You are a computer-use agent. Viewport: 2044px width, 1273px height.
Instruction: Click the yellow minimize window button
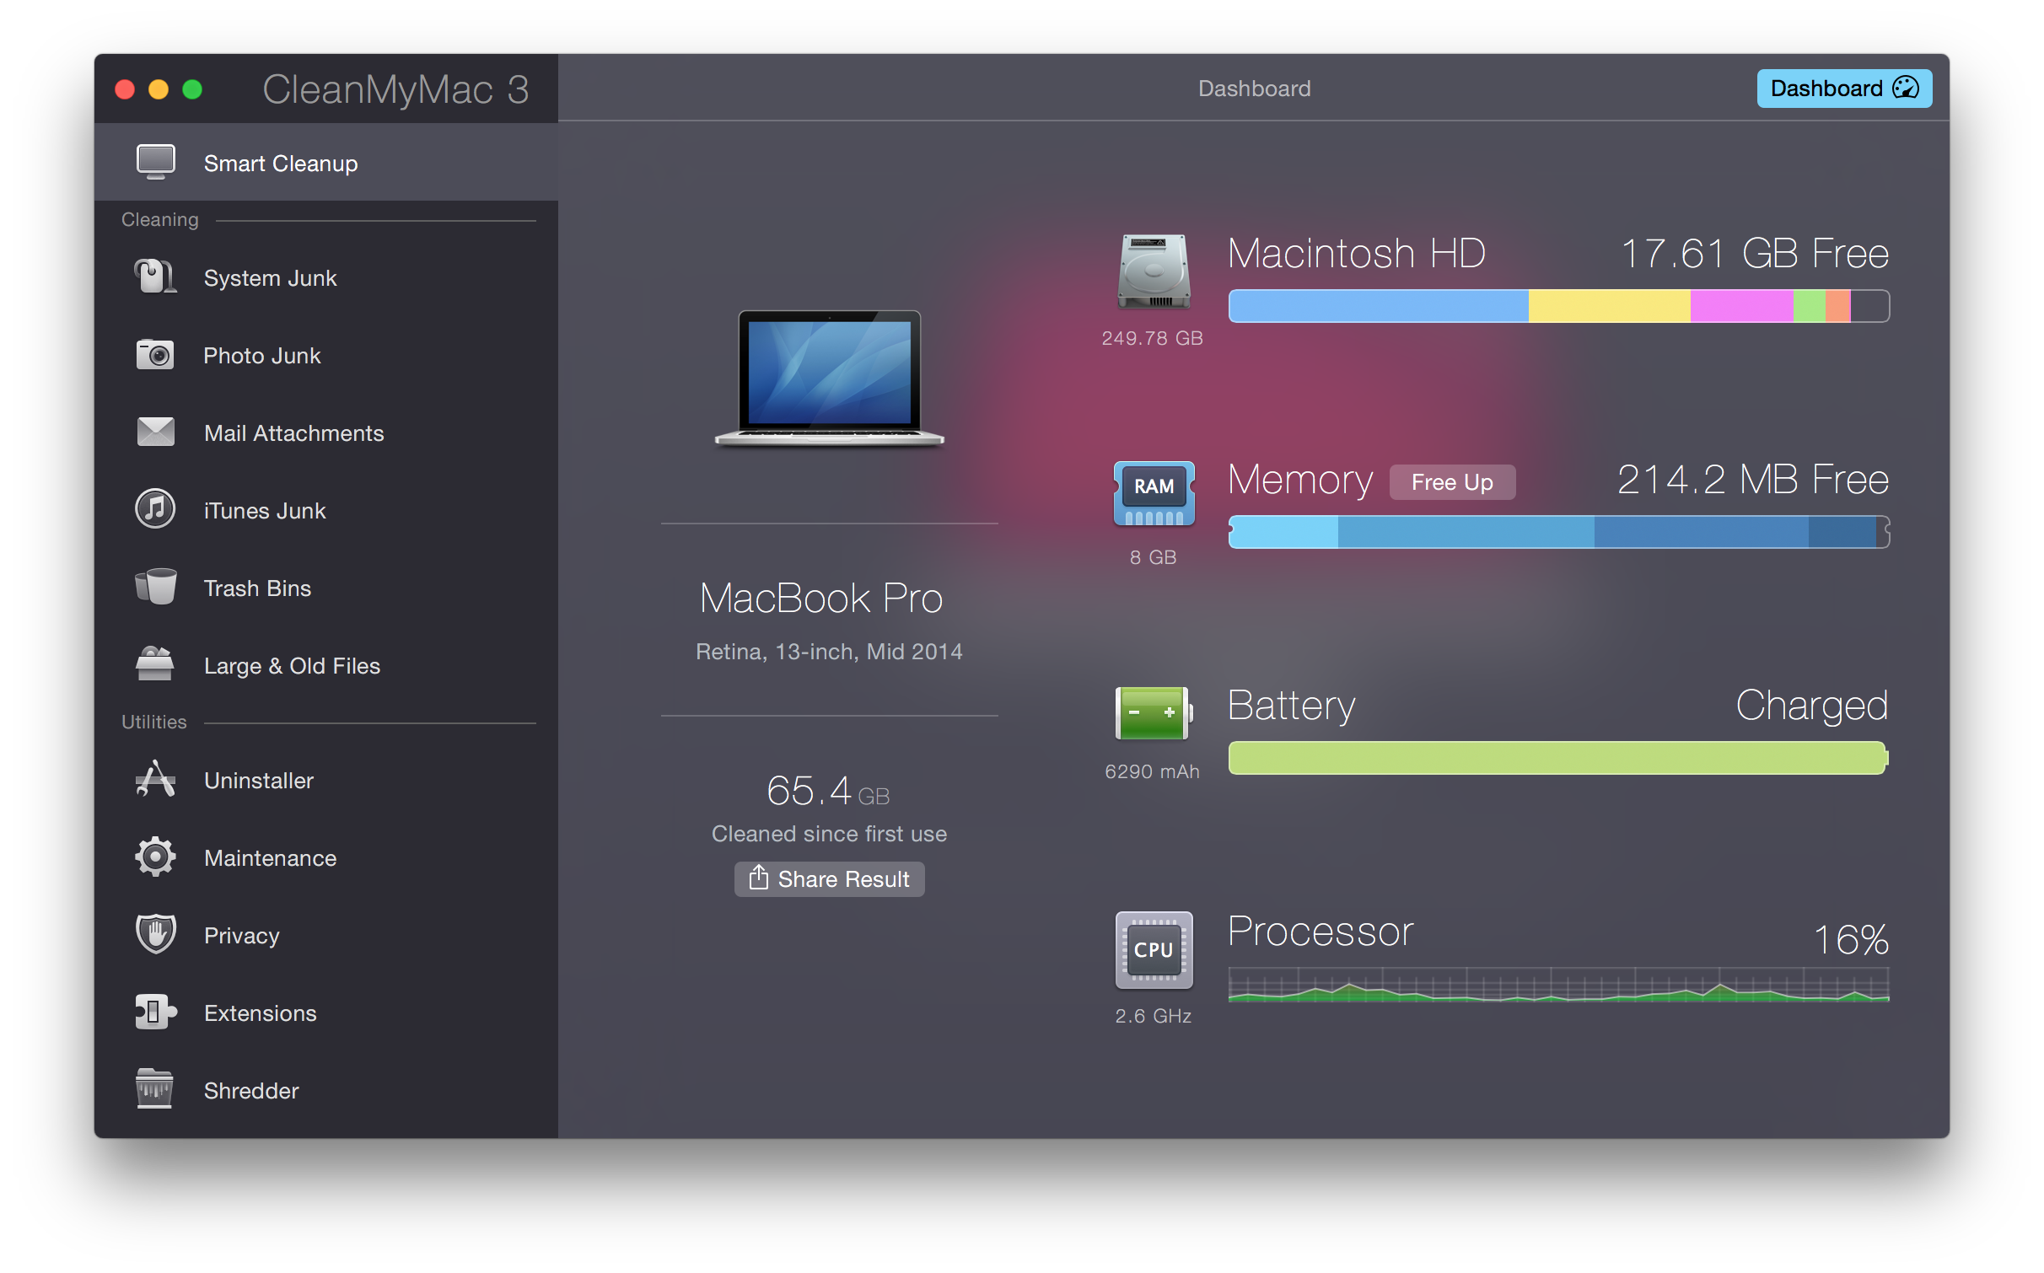159,89
